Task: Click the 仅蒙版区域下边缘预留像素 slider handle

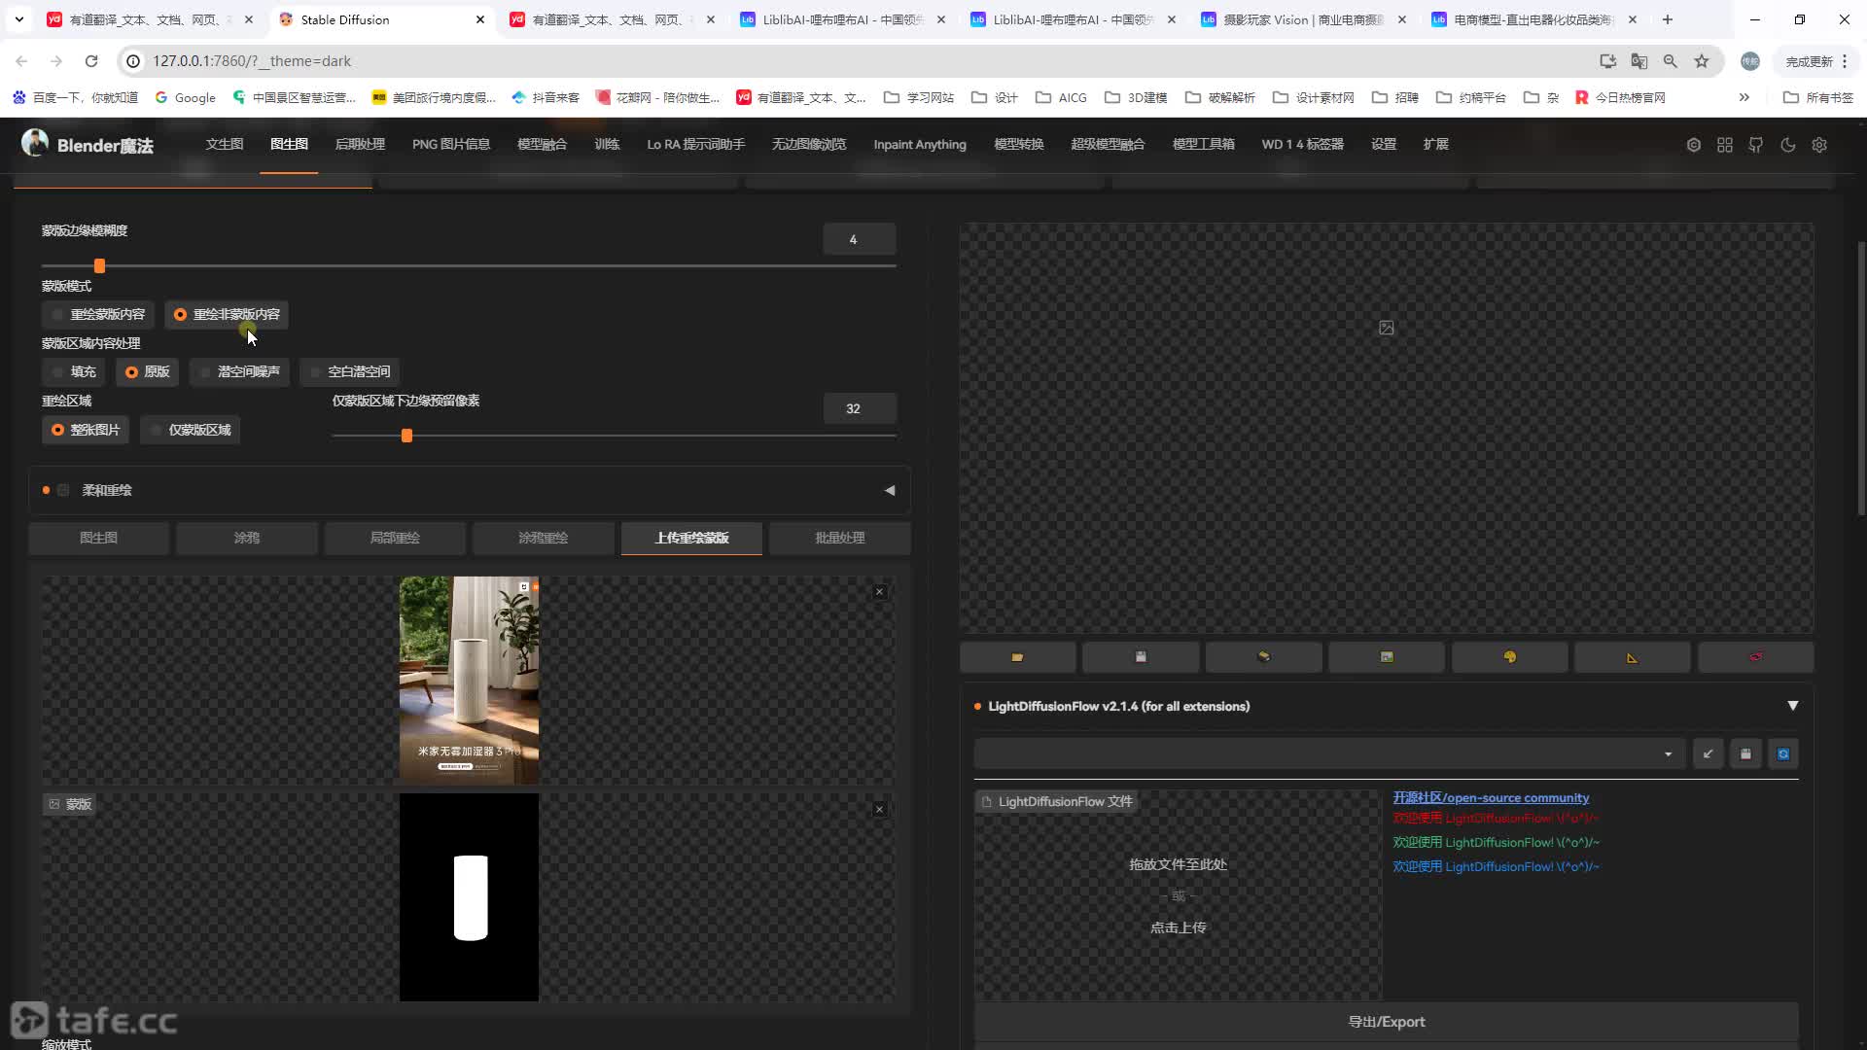Action: (407, 436)
